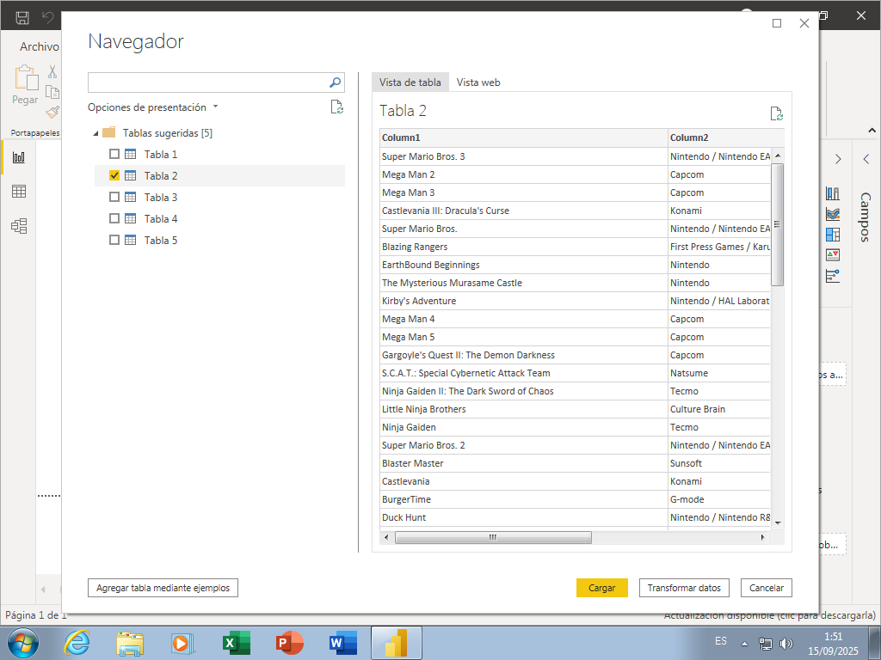This screenshot has width=881, height=660.
Task: Click the search magnifier icon in Navegador
Action: pyautogui.click(x=335, y=82)
